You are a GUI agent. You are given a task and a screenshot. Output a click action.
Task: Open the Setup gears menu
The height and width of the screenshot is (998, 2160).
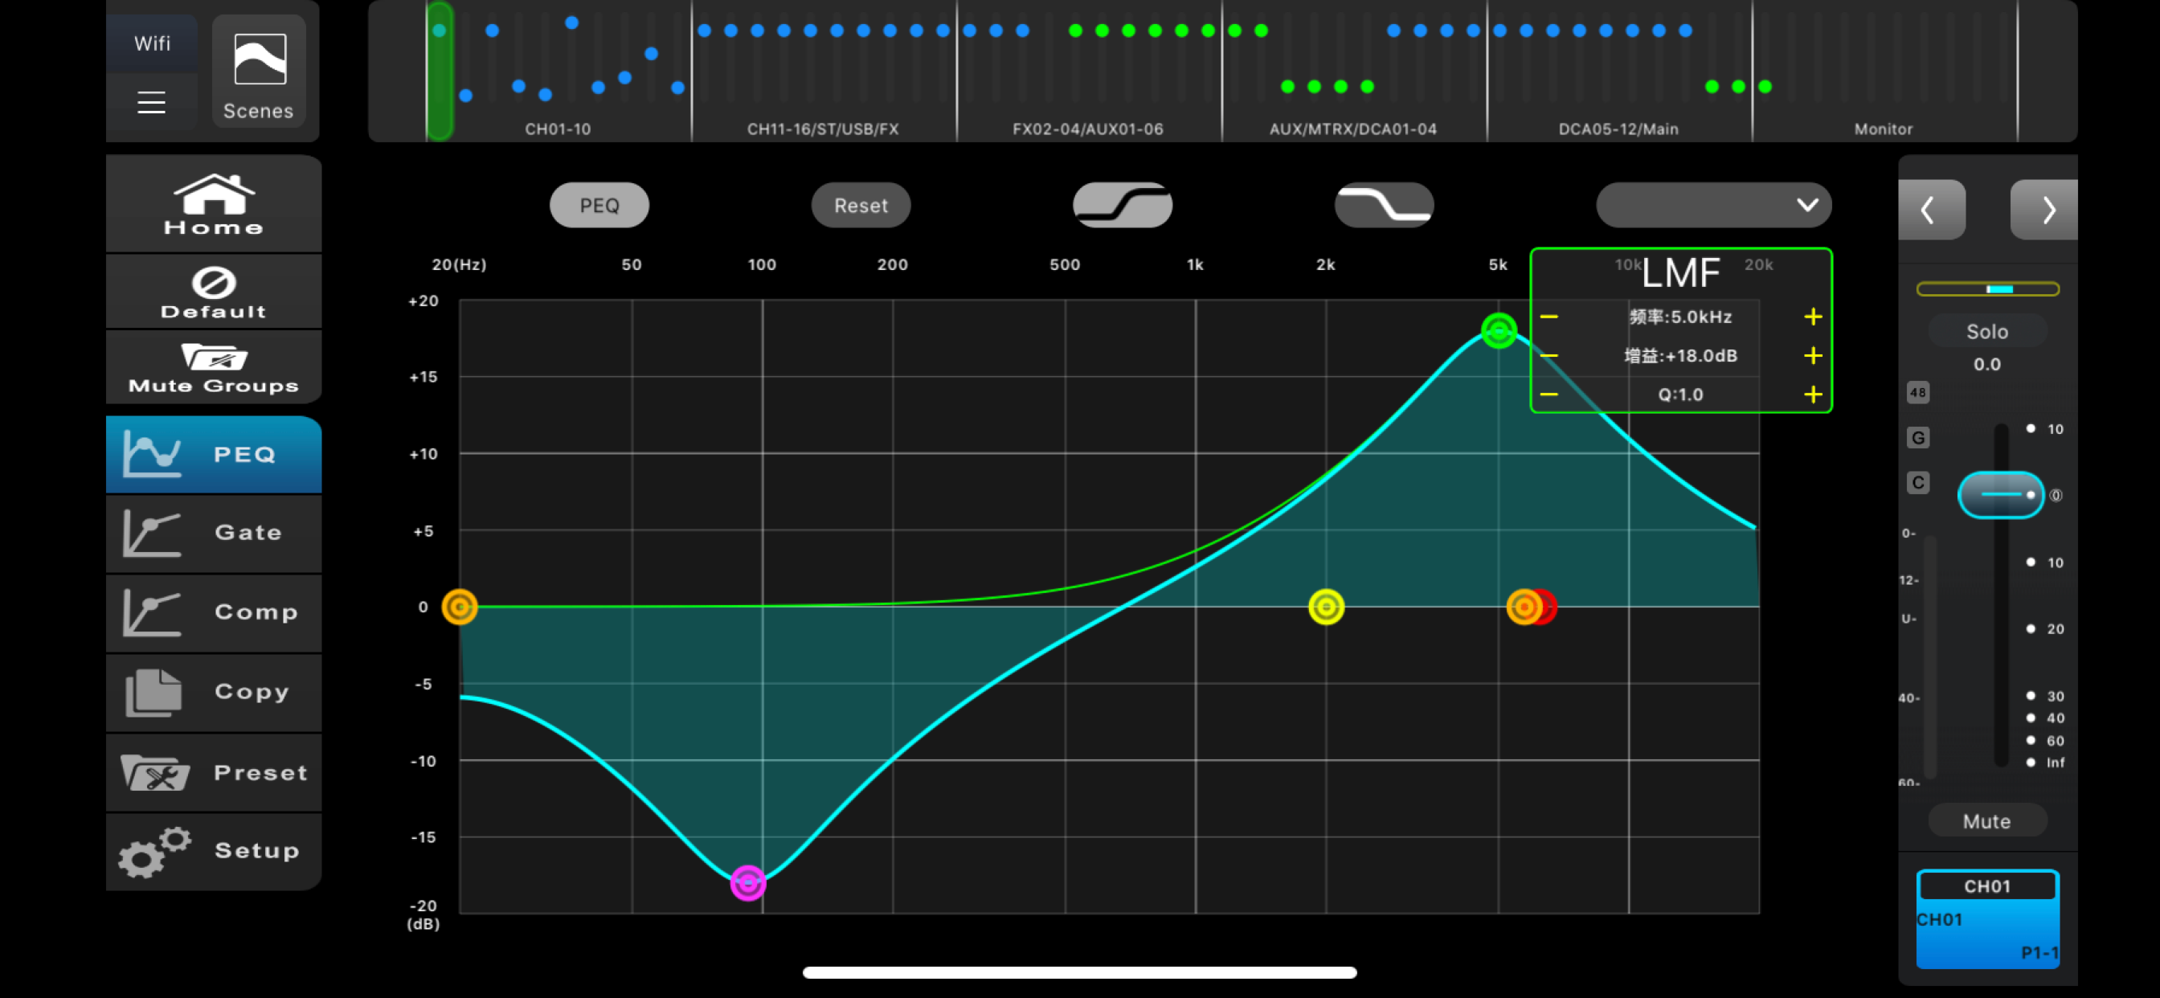click(x=214, y=850)
